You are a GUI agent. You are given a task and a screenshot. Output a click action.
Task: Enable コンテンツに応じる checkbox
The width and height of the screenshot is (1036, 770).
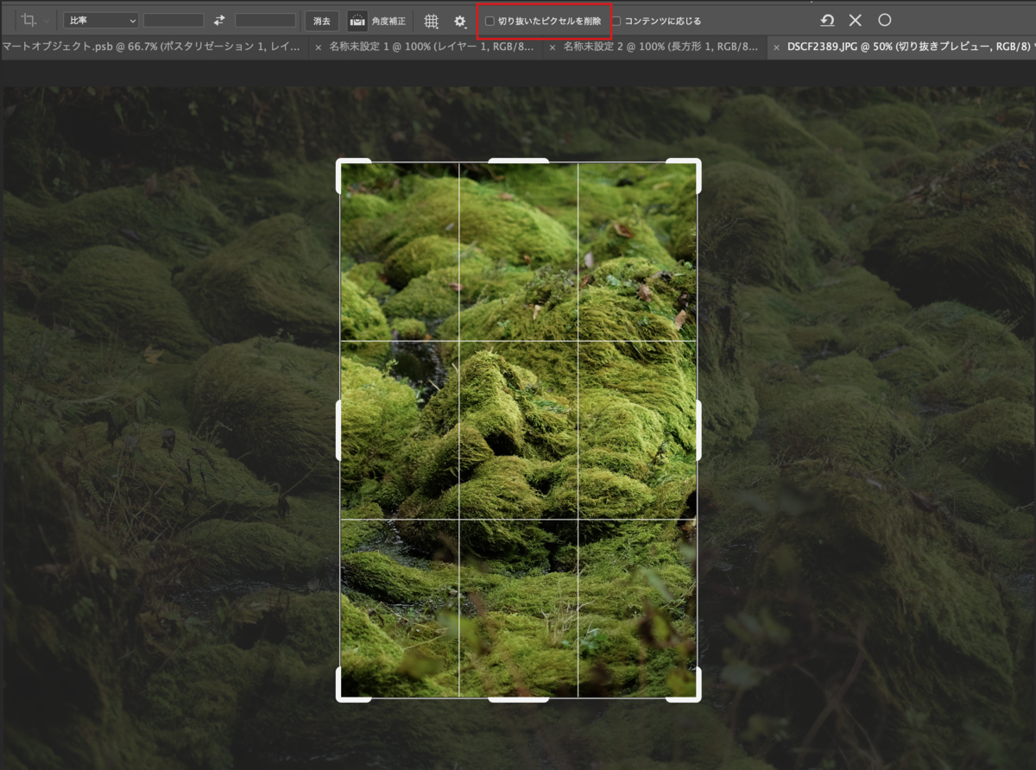(x=616, y=21)
